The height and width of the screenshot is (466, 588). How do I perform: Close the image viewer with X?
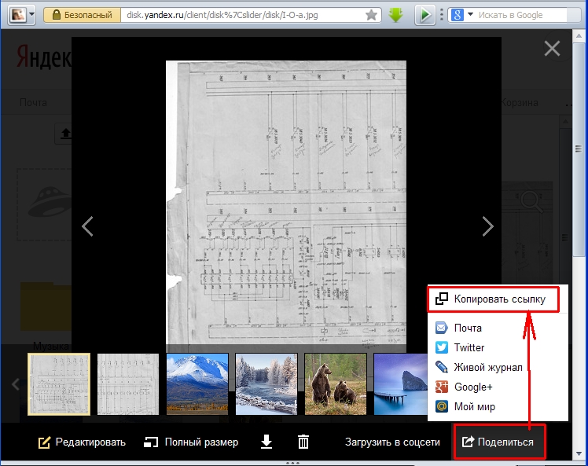point(553,49)
